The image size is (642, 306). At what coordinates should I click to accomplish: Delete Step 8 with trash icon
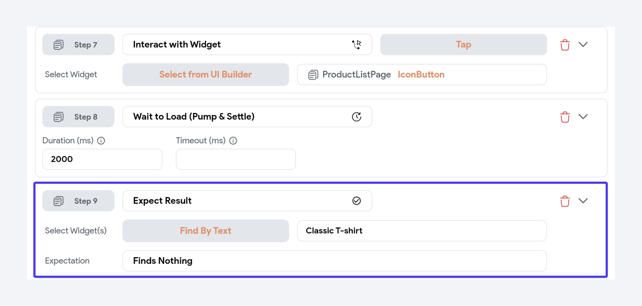coord(565,117)
